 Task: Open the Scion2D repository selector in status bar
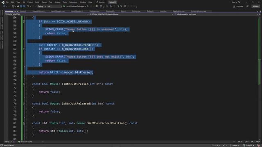pyautogui.click(x=248, y=145)
